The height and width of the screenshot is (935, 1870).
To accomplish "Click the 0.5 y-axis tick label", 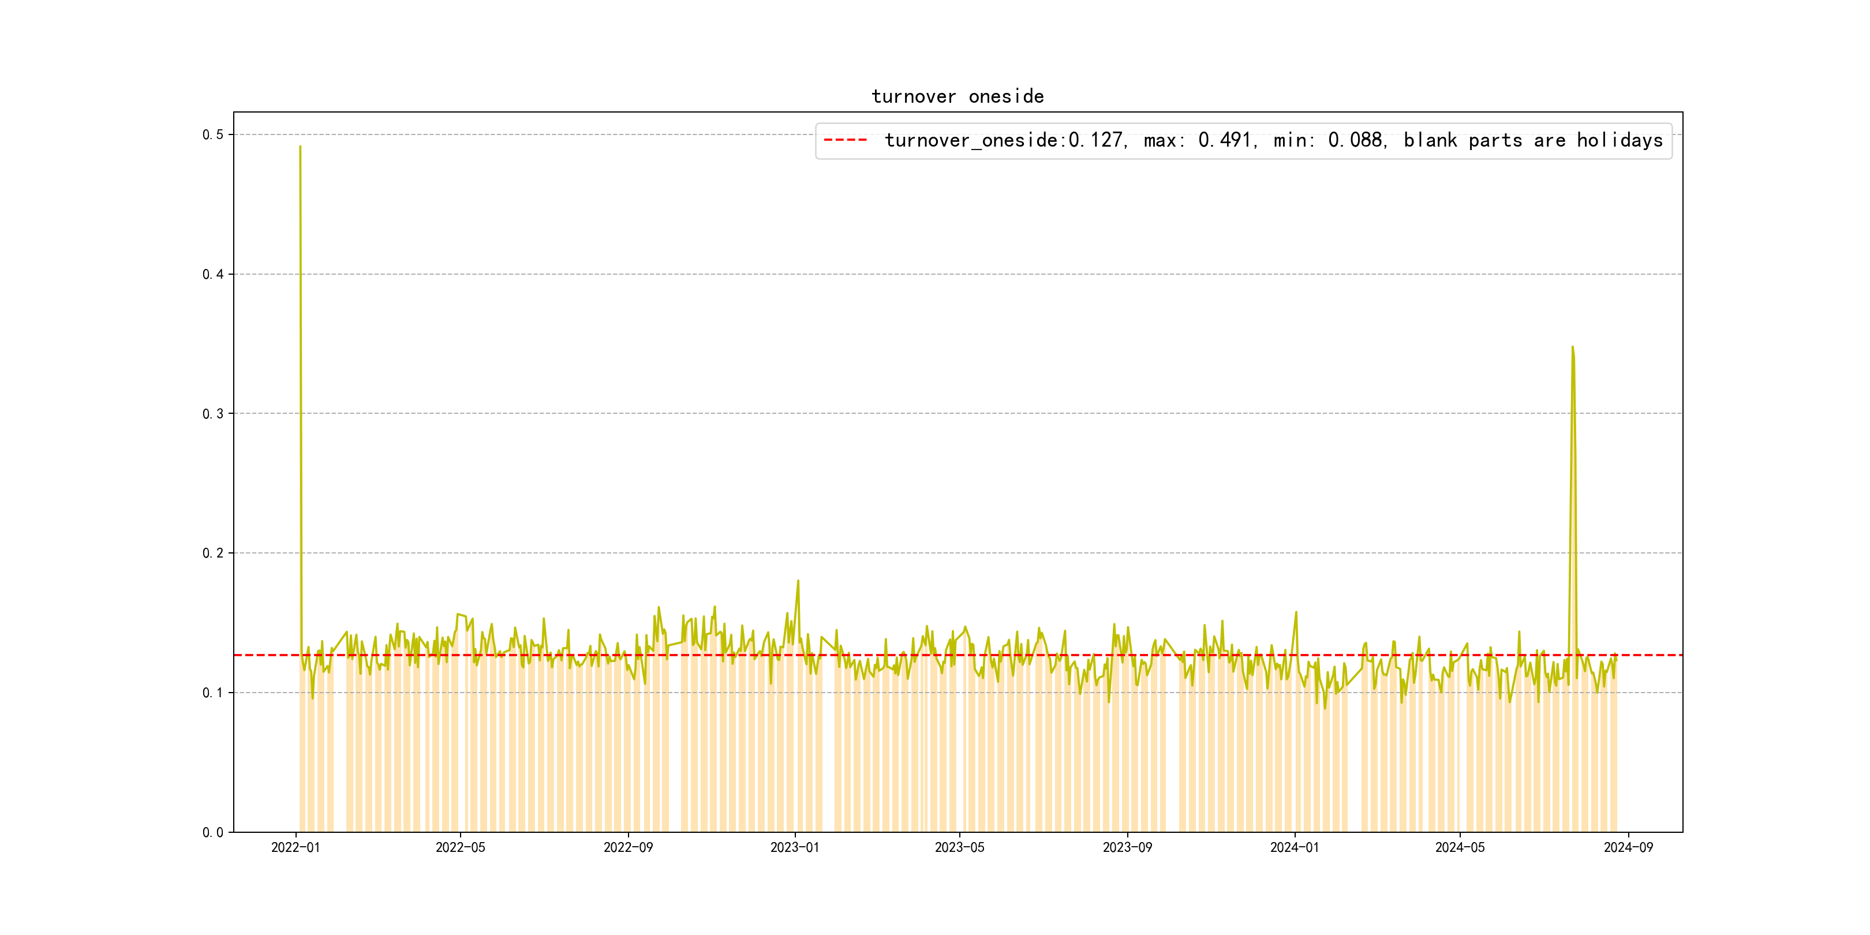I will point(213,135).
